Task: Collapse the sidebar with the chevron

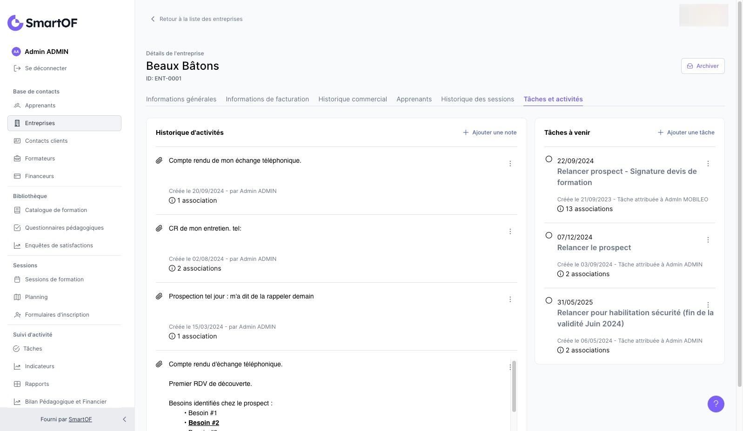Action: 124,419
